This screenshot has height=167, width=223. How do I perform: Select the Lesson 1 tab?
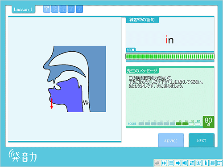coord(23,9)
